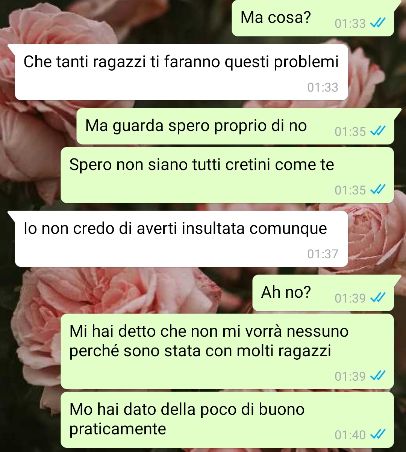Tap the 'Mo hai dato della poco di buono' message
The height and width of the screenshot is (452, 406).
[x=227, y=420]
